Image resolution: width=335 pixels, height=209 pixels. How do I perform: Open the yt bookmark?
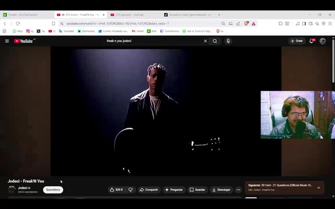tap(52, 31)
